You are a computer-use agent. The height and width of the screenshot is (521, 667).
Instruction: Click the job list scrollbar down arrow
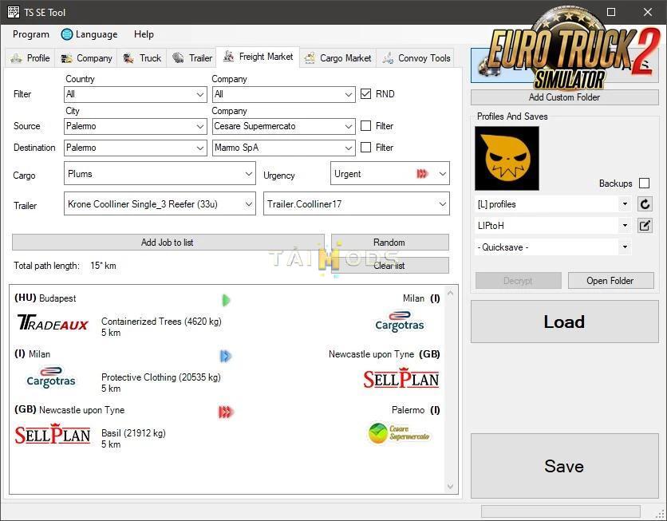451,487
